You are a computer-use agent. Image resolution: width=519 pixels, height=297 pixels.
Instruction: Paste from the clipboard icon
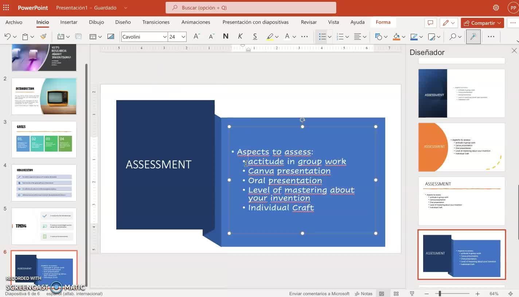tap(25, 36)
